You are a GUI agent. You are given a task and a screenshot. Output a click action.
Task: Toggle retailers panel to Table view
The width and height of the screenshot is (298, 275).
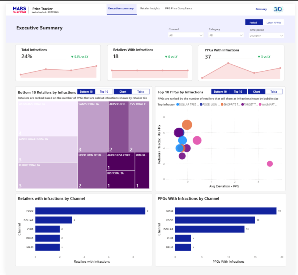click(x=140, y=92)
